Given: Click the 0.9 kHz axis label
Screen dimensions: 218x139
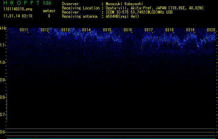Looking at the screenshot, I should 3,80.
